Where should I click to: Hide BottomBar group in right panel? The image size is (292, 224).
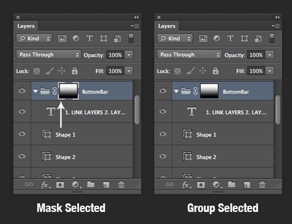click(163, 91)
